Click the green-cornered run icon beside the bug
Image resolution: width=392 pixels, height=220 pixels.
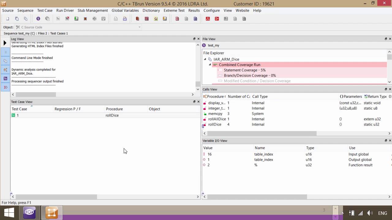(76, 19)
